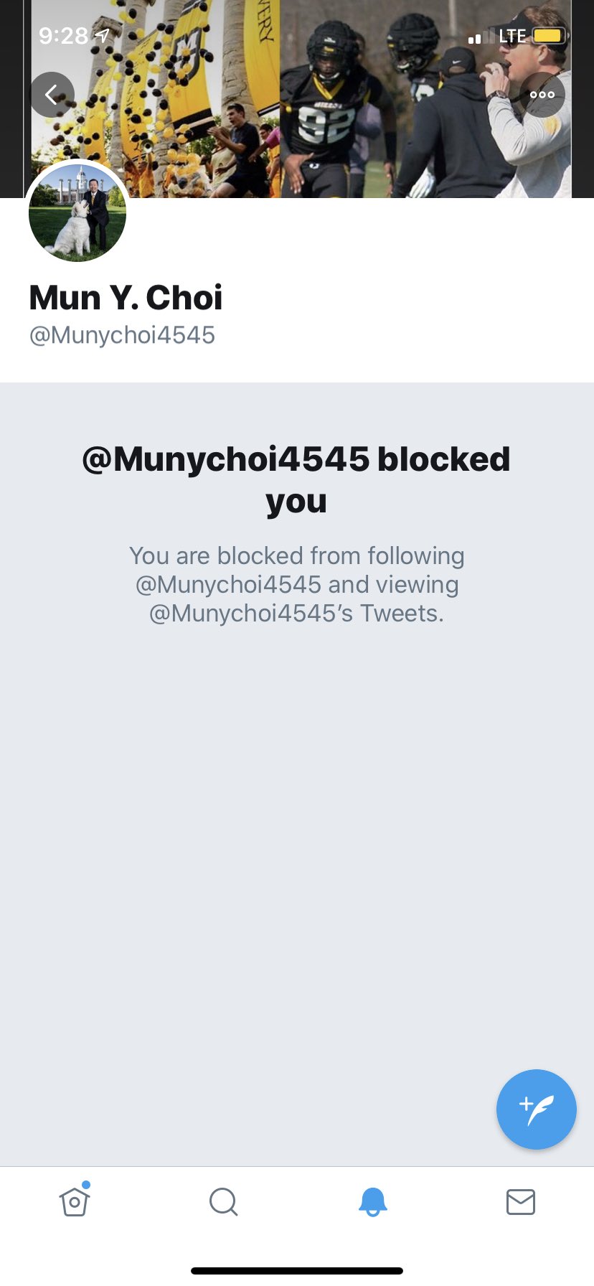Tap the Mun Y. Choi display name
This screenshot has width=594, height=1286.
(x=126, y=297)
